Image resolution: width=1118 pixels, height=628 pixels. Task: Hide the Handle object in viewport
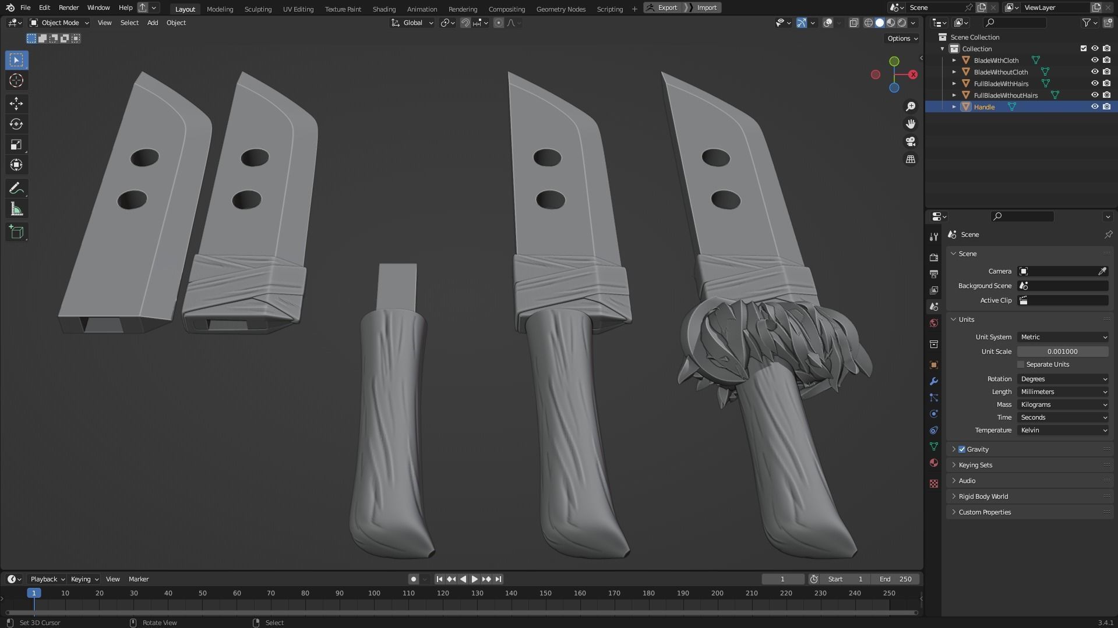pos(1095,107)
